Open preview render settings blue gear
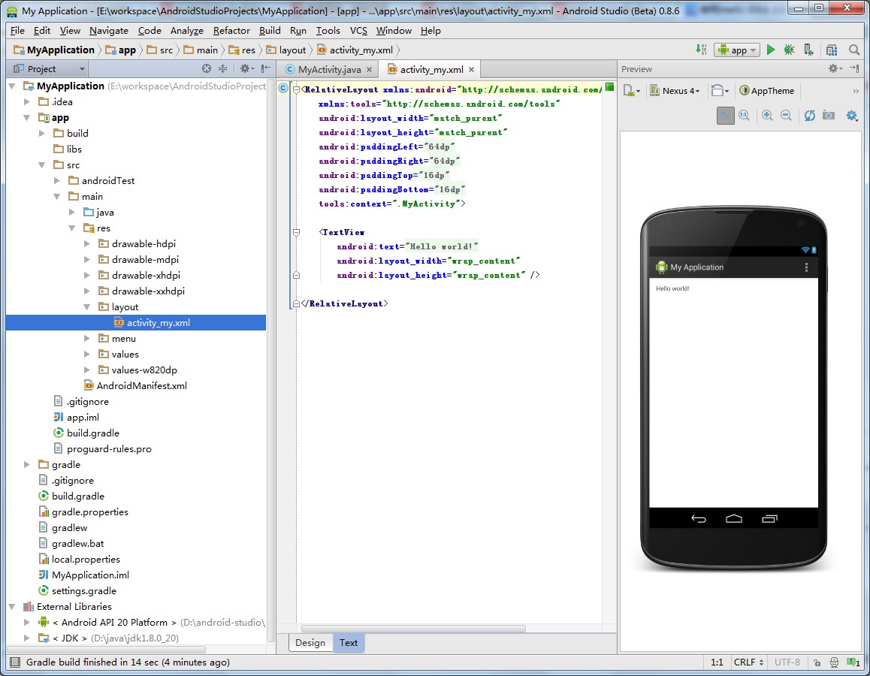870x676 pixels. 852,116
